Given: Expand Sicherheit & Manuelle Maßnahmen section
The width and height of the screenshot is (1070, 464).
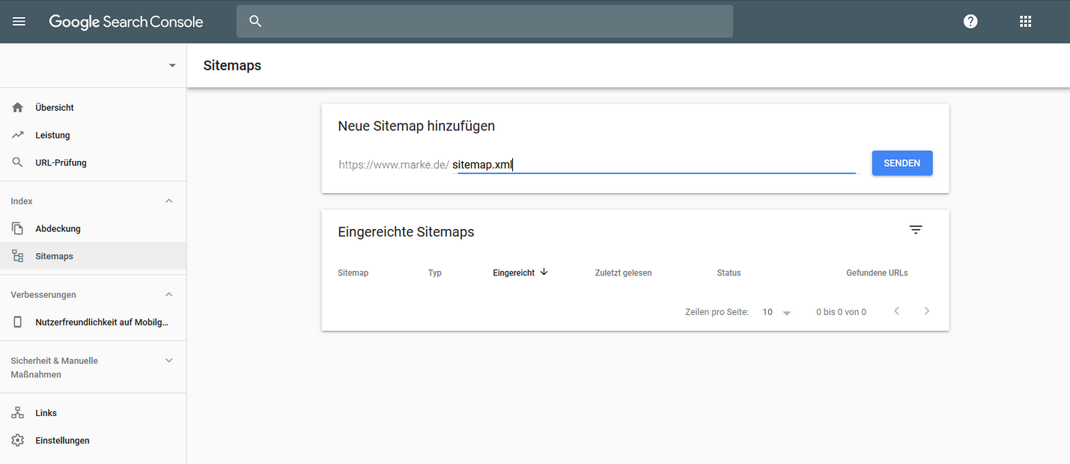Looking at the screenshot, I should click(168, 361).
